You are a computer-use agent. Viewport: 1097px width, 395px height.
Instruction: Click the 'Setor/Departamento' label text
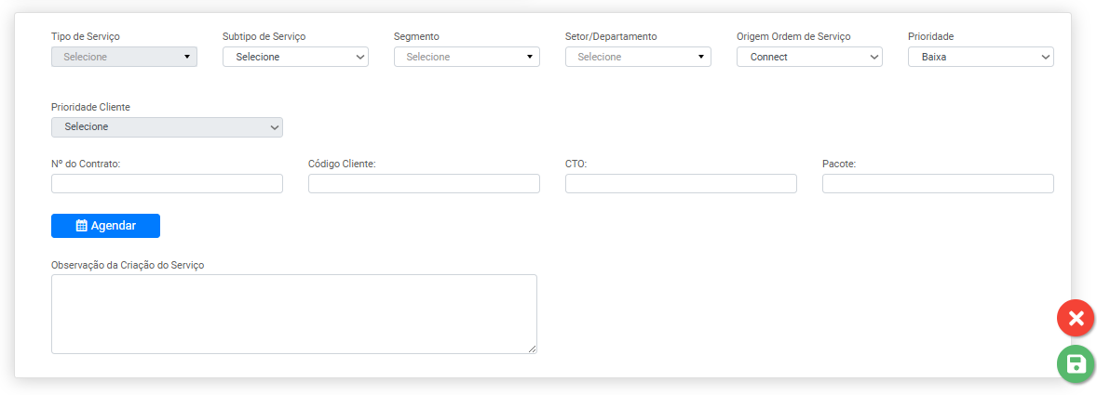coord(611,36)
